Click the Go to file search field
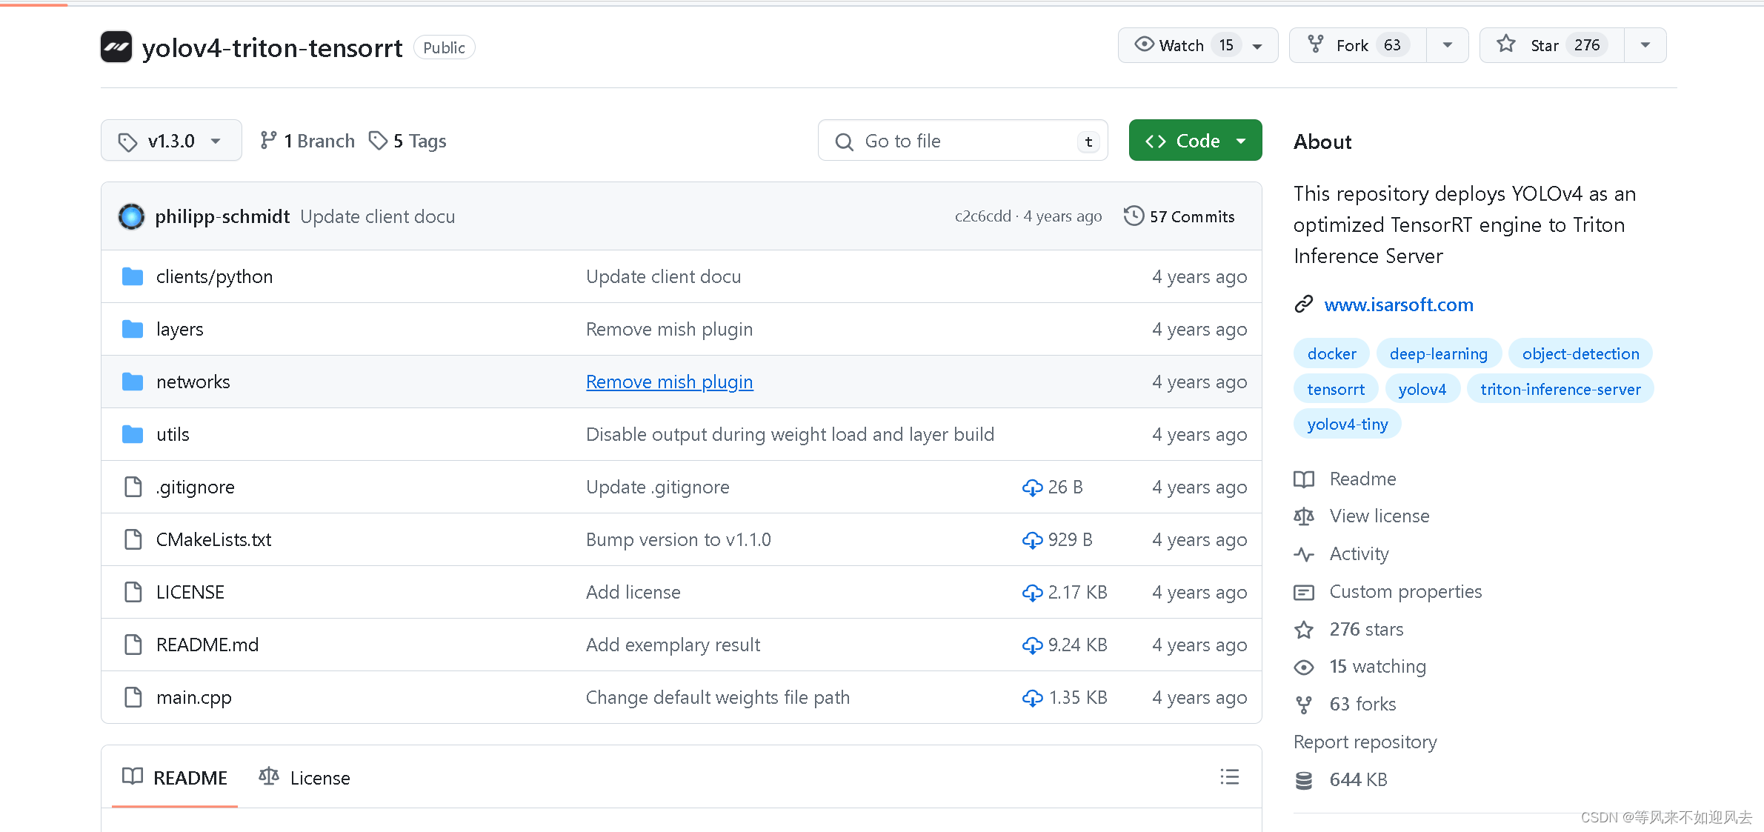The width and height of the screenshot is (1764, 832). 962,140
